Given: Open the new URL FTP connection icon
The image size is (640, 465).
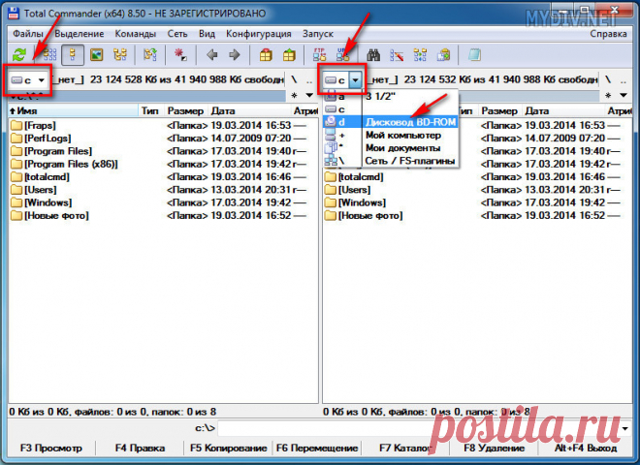Looking at the screenshot, I should coord(343,54).
